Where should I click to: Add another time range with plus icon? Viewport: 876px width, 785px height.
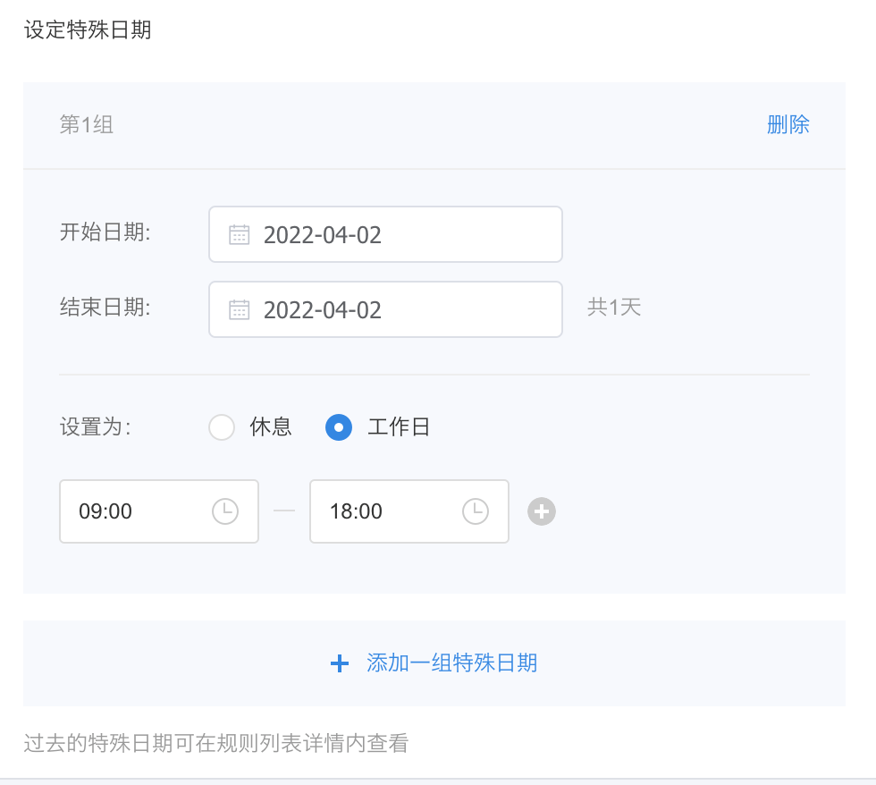tap(542, 511)
